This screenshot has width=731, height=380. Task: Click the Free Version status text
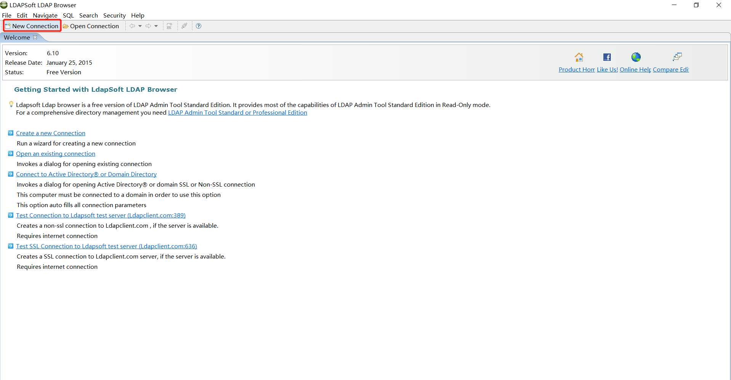coord(64,72)
